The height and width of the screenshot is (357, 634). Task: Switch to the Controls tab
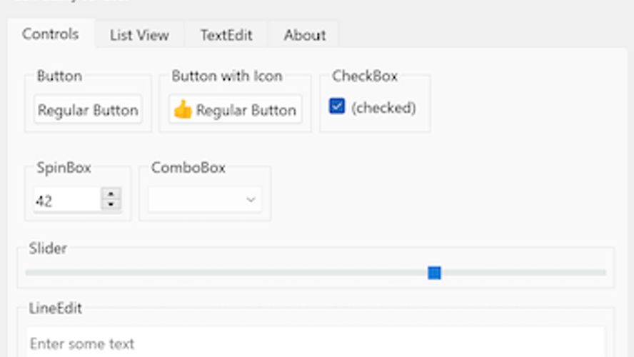click(50, 34)
